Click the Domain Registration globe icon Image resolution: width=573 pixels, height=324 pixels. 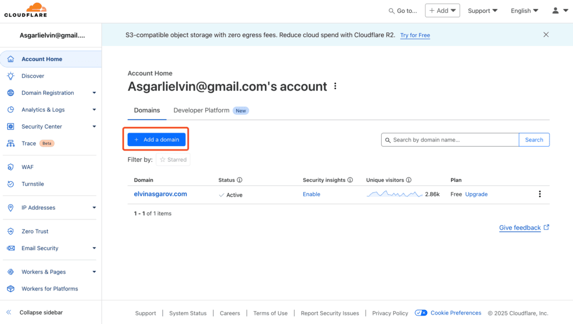(x=11, y=93)
